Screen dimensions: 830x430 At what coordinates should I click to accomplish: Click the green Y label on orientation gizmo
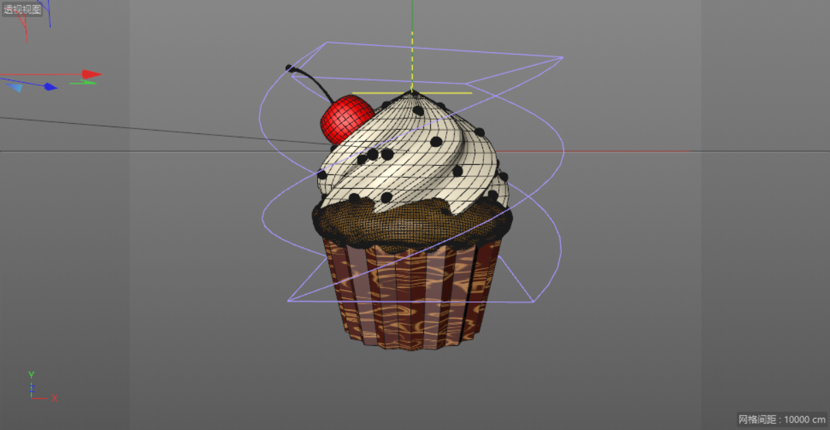point(31,375)
